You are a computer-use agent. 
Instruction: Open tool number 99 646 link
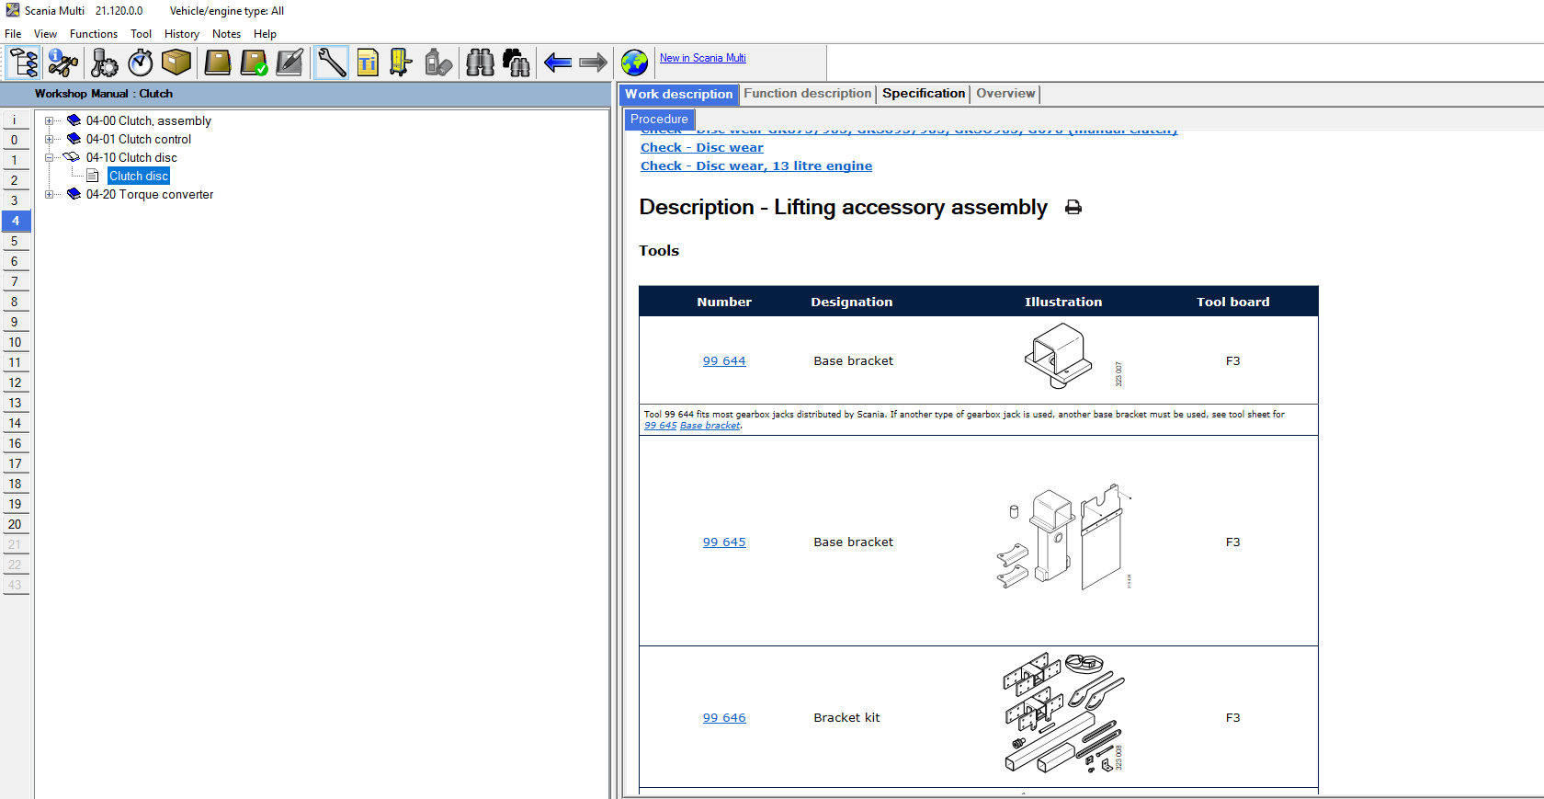pyautogui.click(x=724, y=718)
